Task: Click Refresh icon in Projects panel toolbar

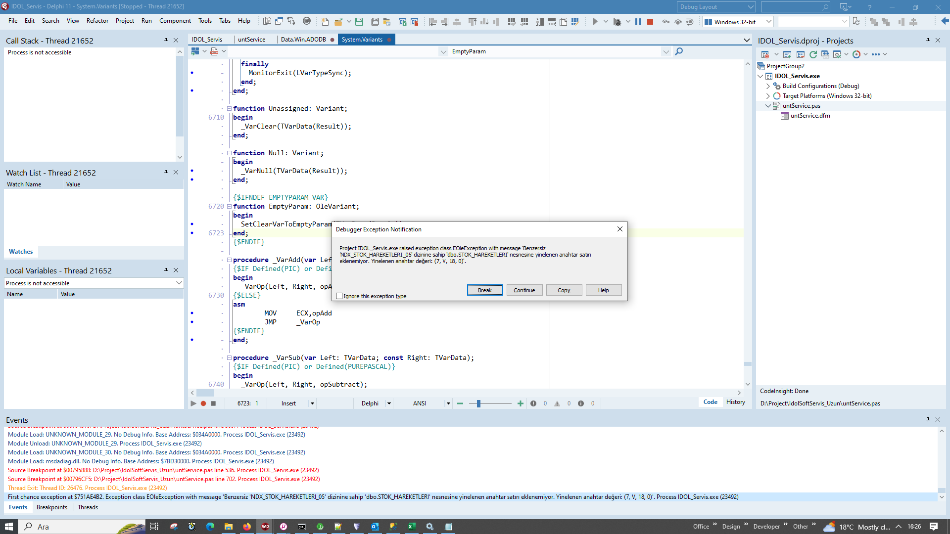Action: click(x=813, y=54)
